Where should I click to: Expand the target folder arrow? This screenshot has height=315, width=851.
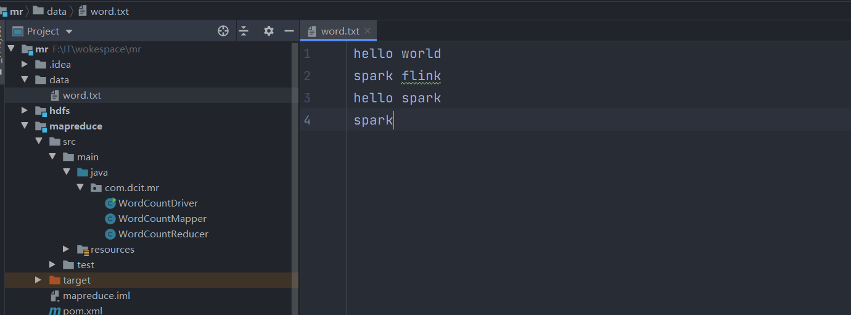tap(38, 280)
